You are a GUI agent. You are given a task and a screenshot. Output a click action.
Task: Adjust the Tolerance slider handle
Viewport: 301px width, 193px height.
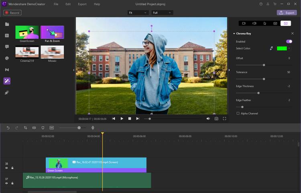(x=264, y=79)
